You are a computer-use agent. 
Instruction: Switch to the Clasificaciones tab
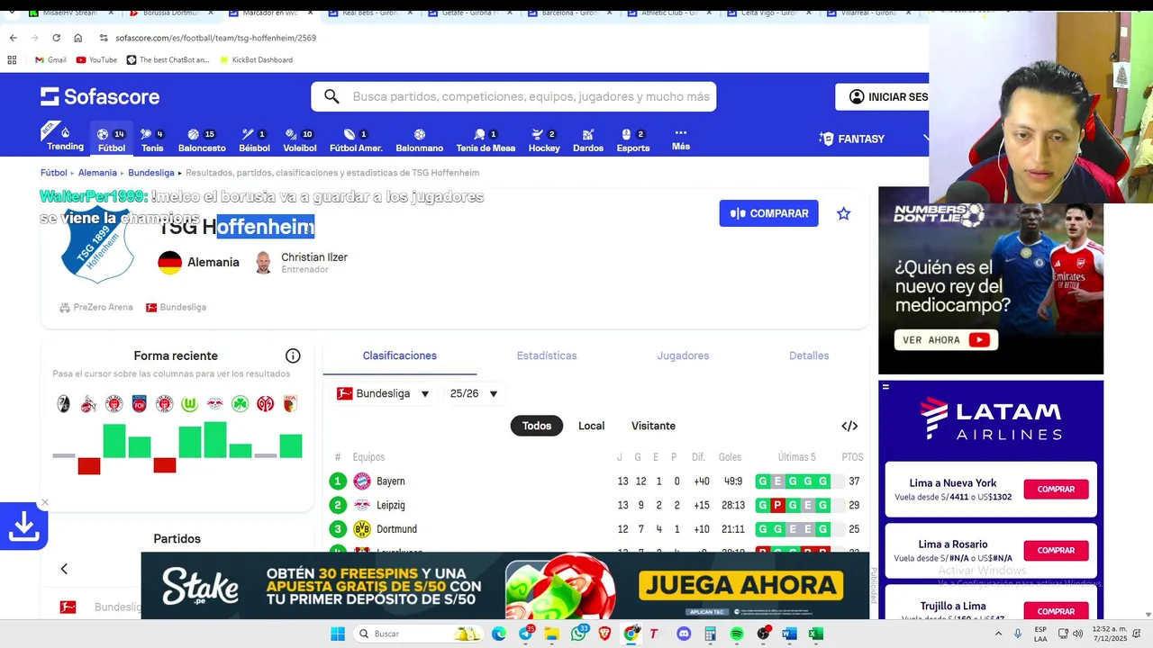point(400,355)
